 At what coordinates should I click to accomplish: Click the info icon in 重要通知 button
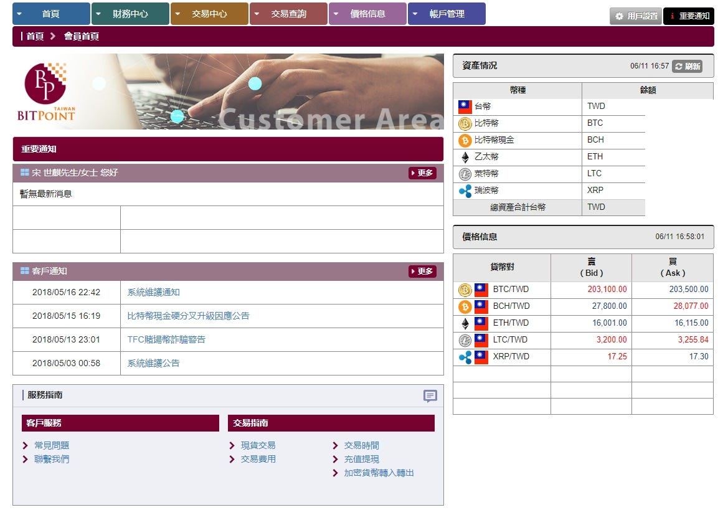[x=672, y=16]
